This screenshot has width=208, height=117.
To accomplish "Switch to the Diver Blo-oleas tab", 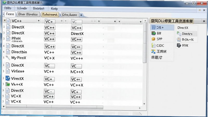I will (x=28, y=14).
